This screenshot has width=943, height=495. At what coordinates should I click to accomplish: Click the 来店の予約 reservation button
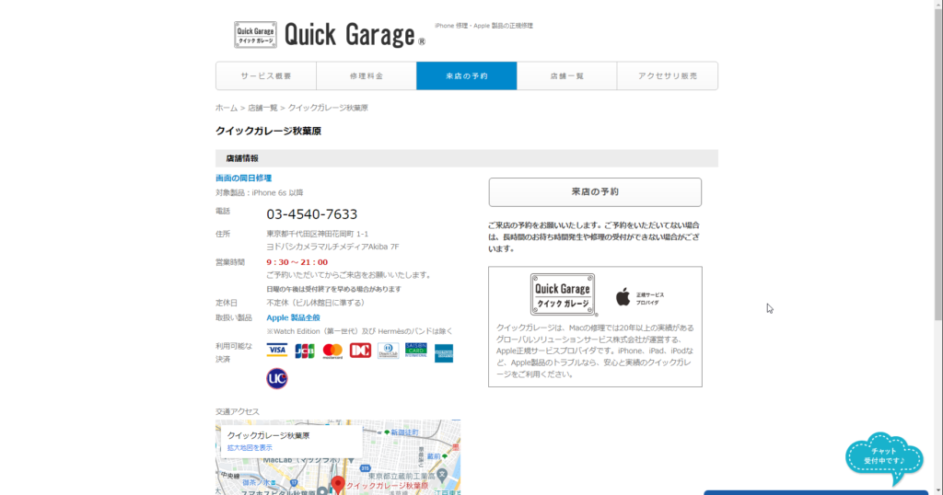coord(595,192)
